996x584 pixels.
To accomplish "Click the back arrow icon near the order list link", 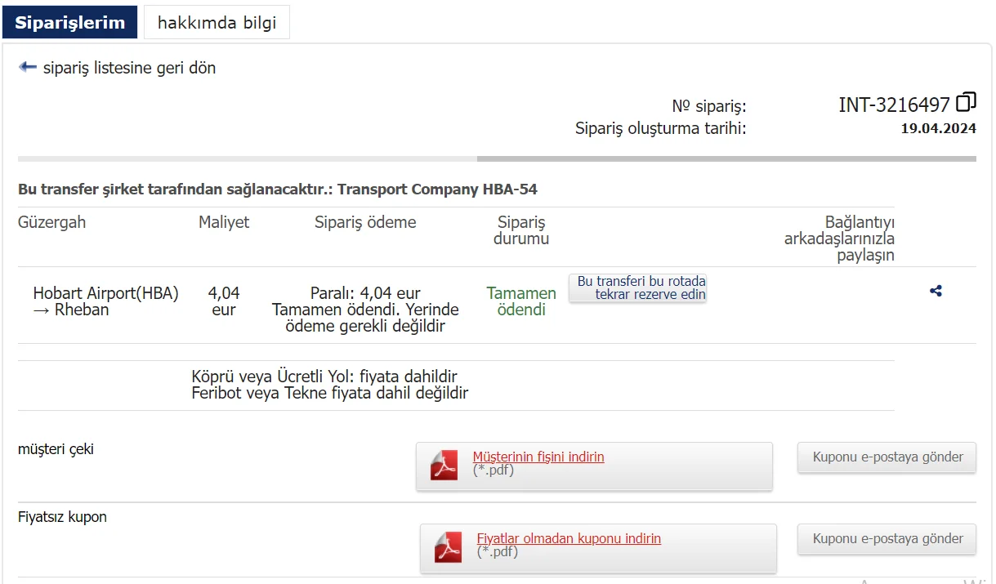I will (x=28, y=67).
